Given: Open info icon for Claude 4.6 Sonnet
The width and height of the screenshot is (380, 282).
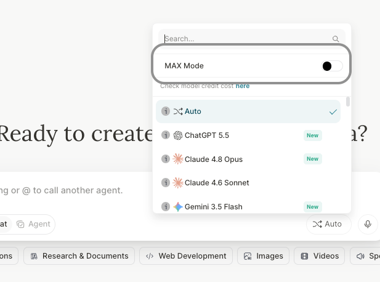Looking at the screenshot, I should [166, 182].
